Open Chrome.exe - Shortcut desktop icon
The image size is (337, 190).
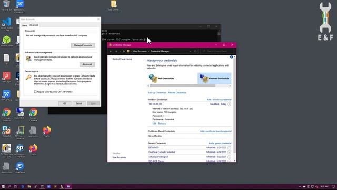(x=7, y=115)
